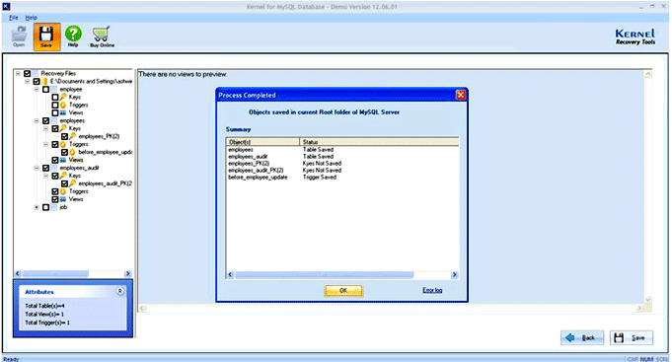Click tree panel scroll right arrow
The image size is (672, 362).
tap(127, 274)
